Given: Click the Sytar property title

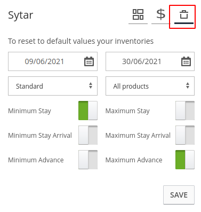Looking at the screenshot, I should pos(21,15).
